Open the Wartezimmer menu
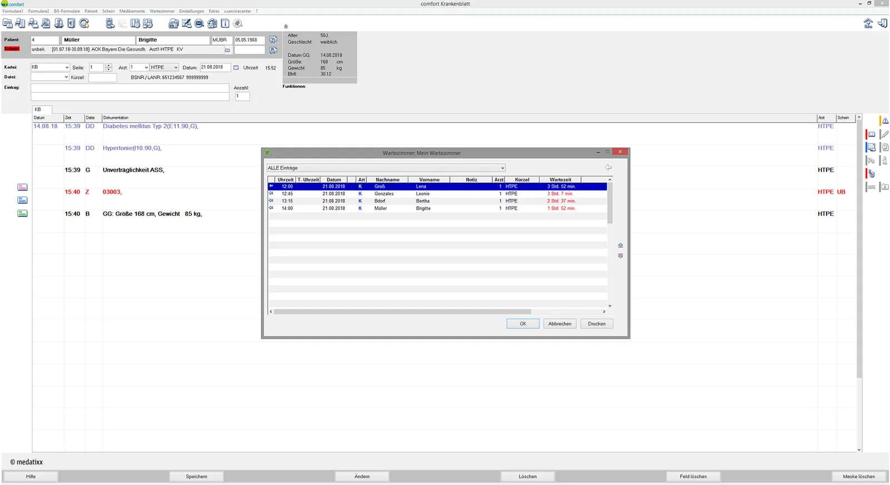890x485 pixels. (x=162, y=11)
